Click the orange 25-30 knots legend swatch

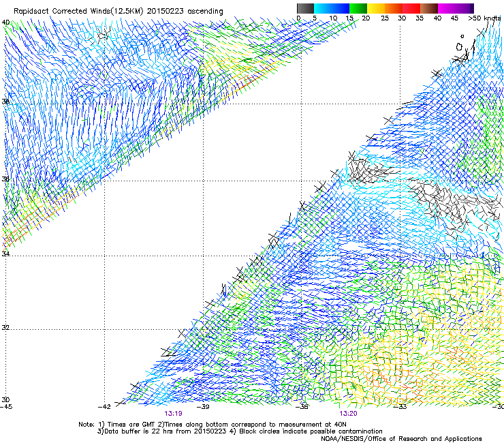(394, 8)
